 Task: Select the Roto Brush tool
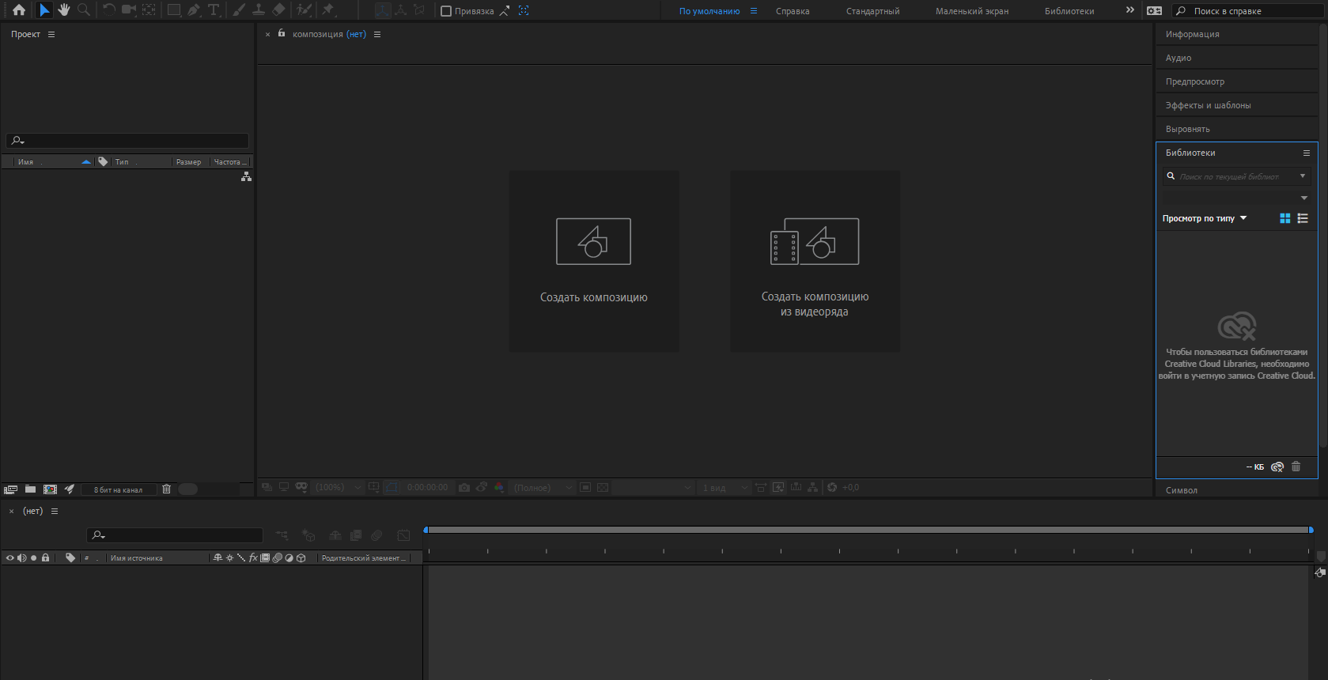click(x=304, y=10)
